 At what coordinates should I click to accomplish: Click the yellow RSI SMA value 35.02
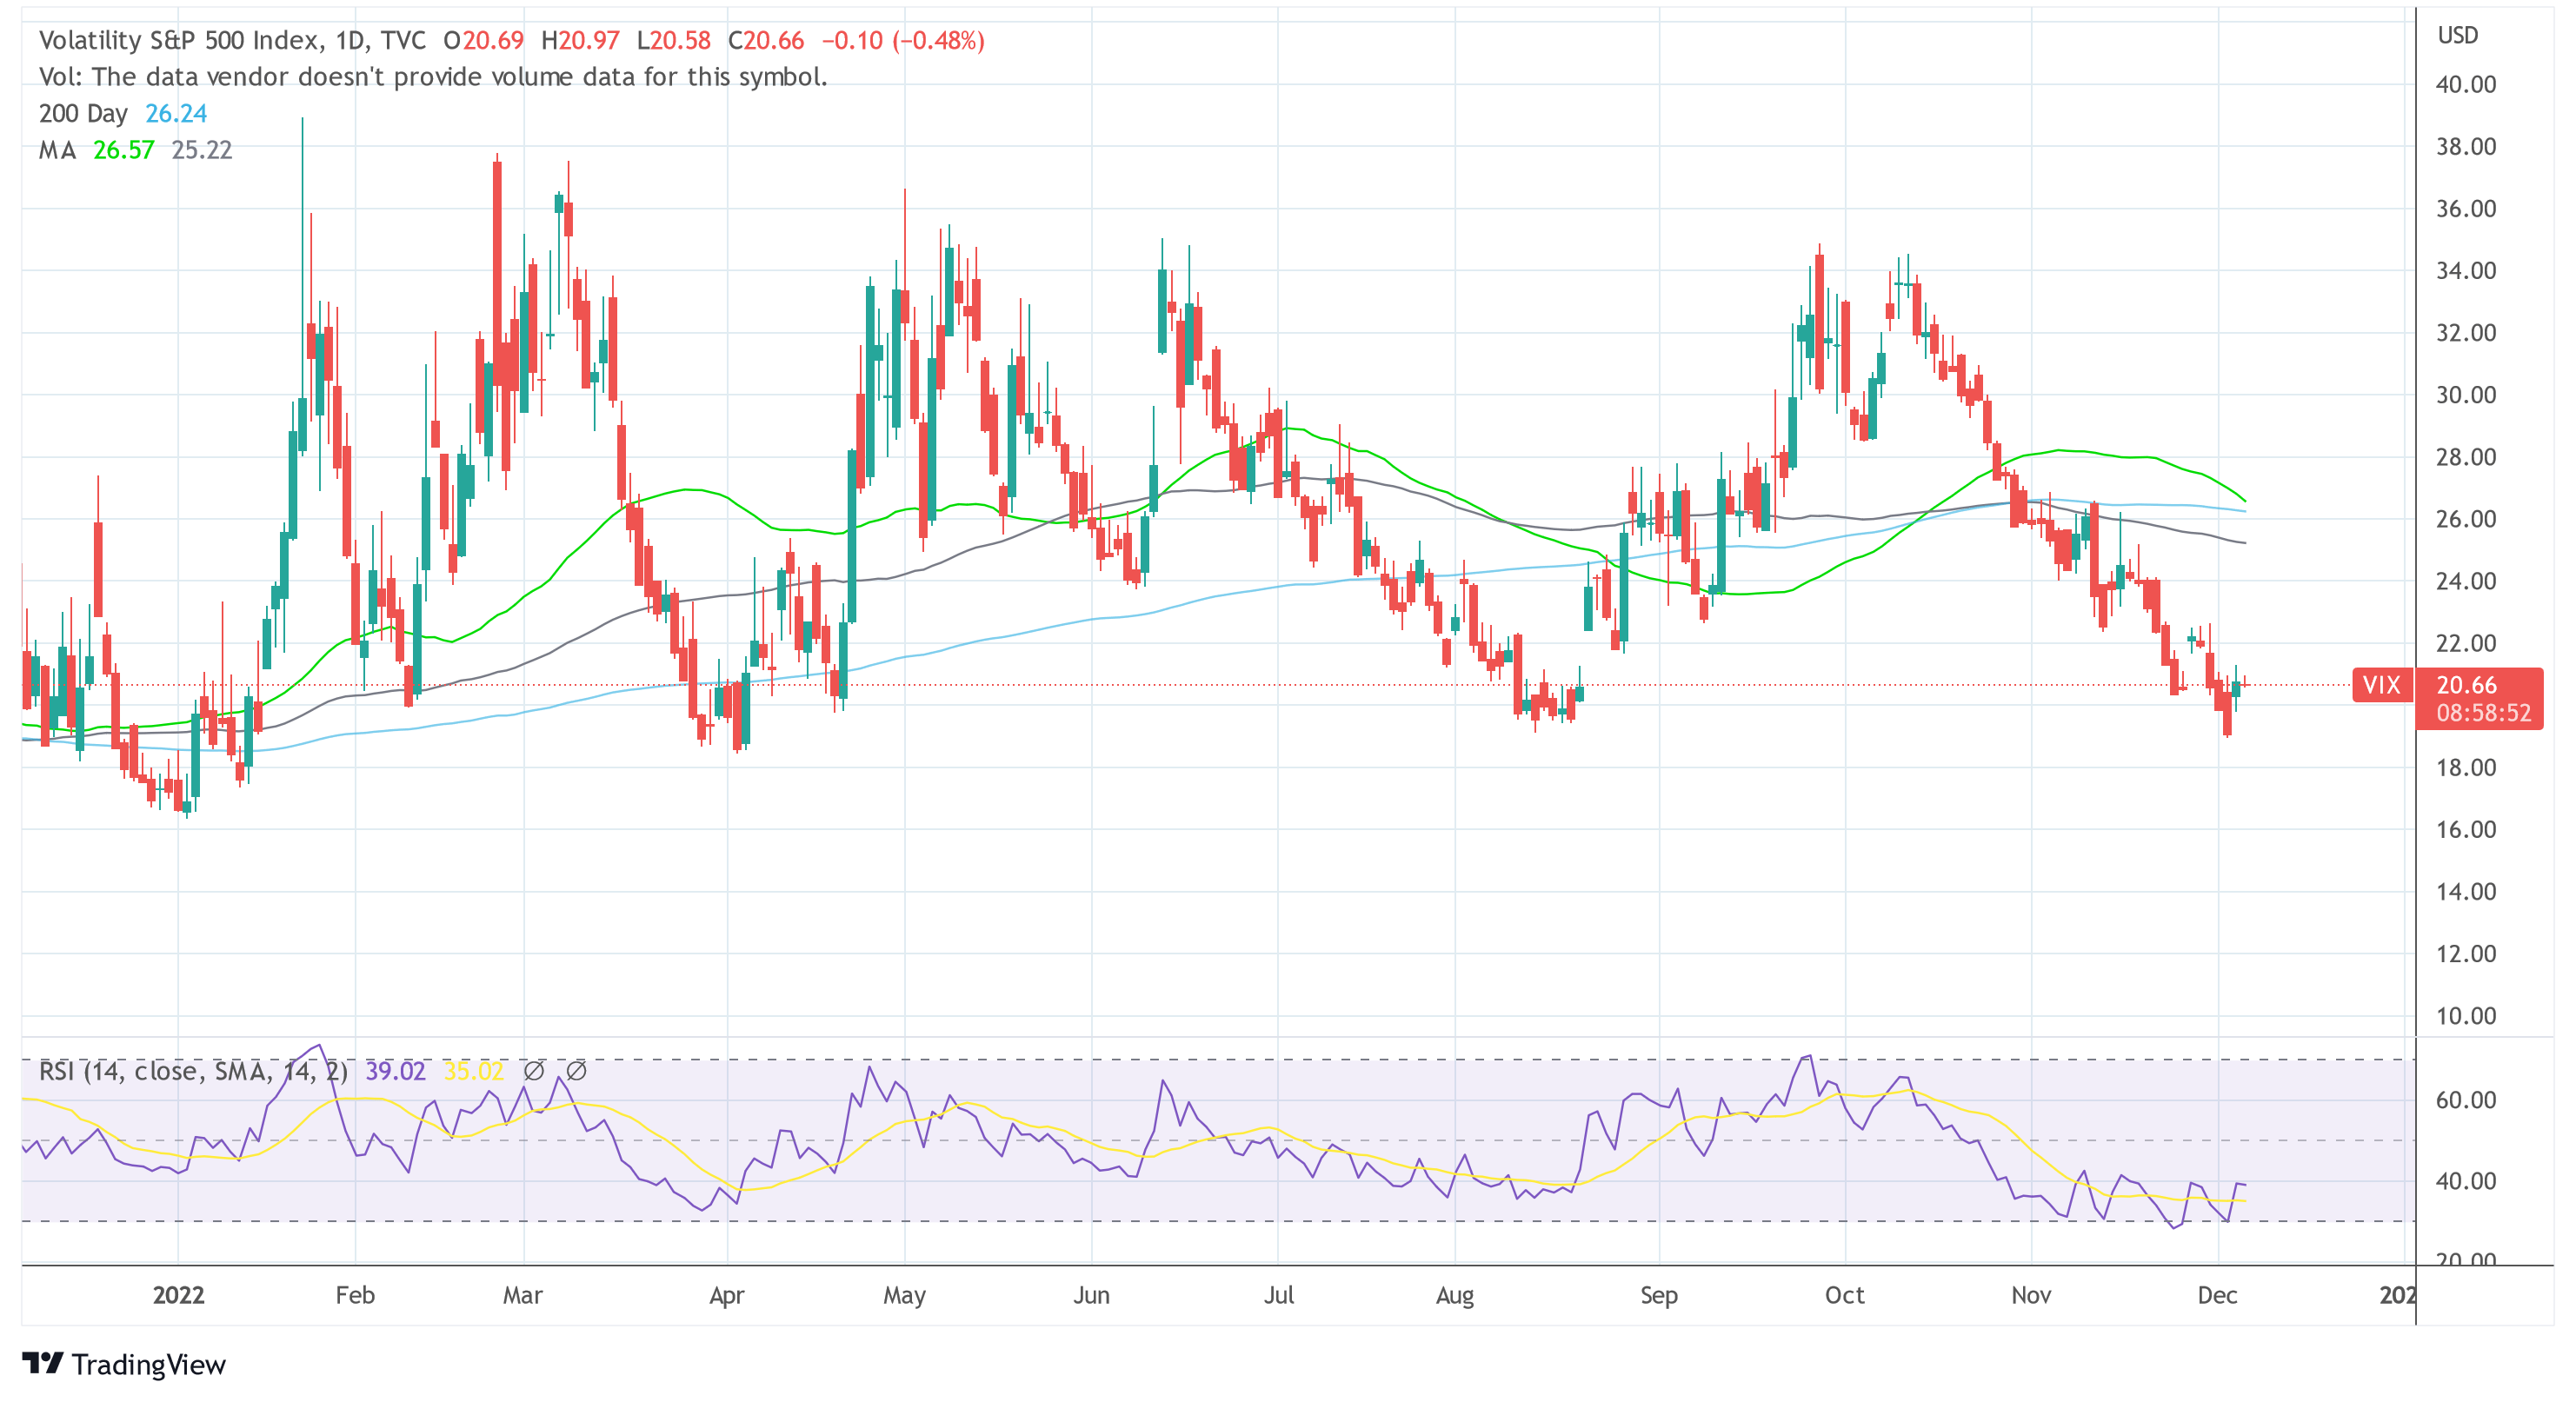473,1071
